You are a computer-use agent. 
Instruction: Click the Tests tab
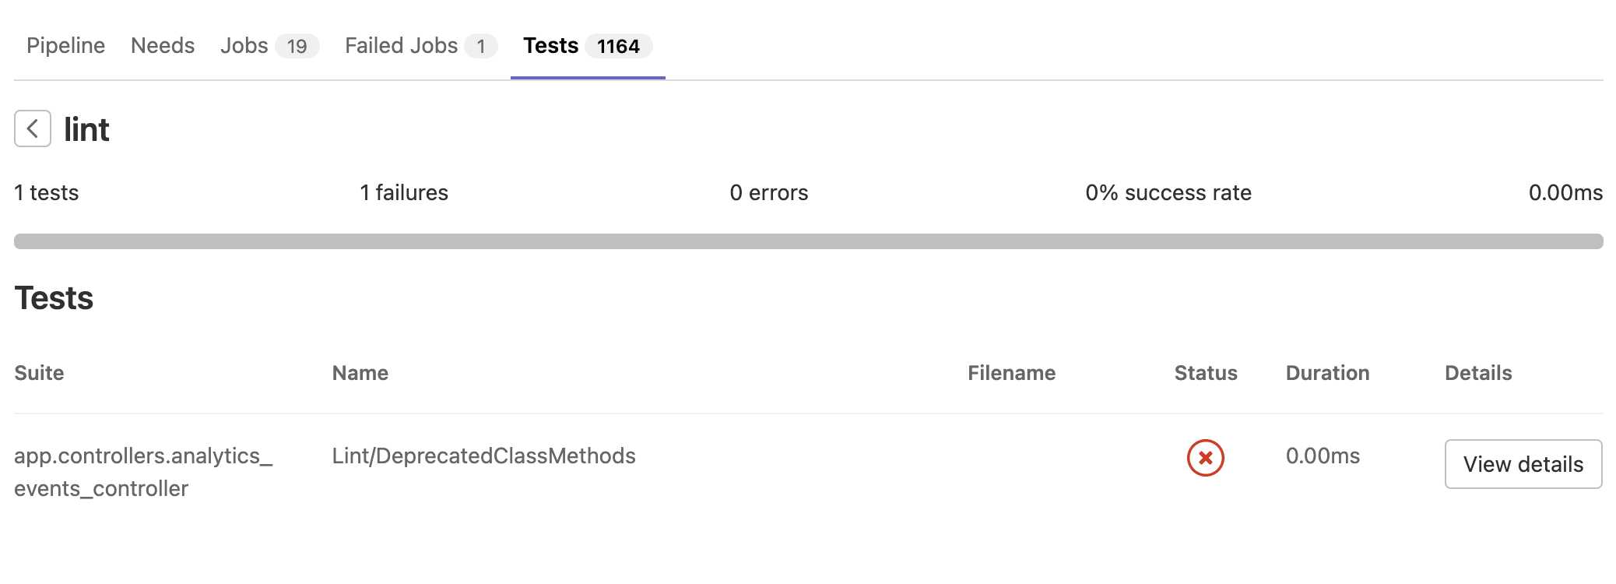(550, 46)
